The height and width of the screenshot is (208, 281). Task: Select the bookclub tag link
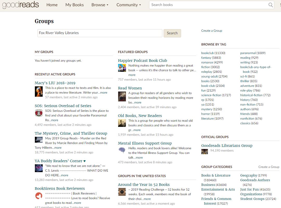point(207,53)
